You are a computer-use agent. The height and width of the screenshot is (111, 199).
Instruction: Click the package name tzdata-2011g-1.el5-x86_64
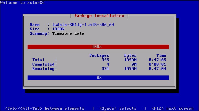pyautogui.click(x=83, y=25)
